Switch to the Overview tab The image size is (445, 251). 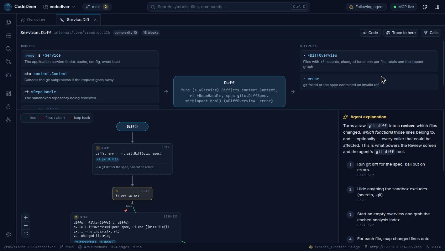(x=33, y=20)
